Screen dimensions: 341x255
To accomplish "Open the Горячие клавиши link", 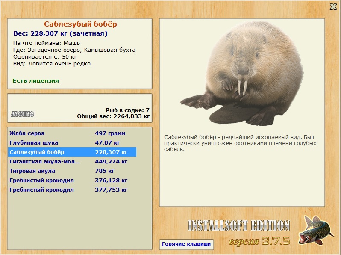I will coord(186,244).
